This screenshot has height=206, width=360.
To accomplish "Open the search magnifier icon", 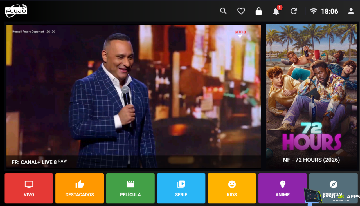I will pyautogui.click(x=223, y=11).
